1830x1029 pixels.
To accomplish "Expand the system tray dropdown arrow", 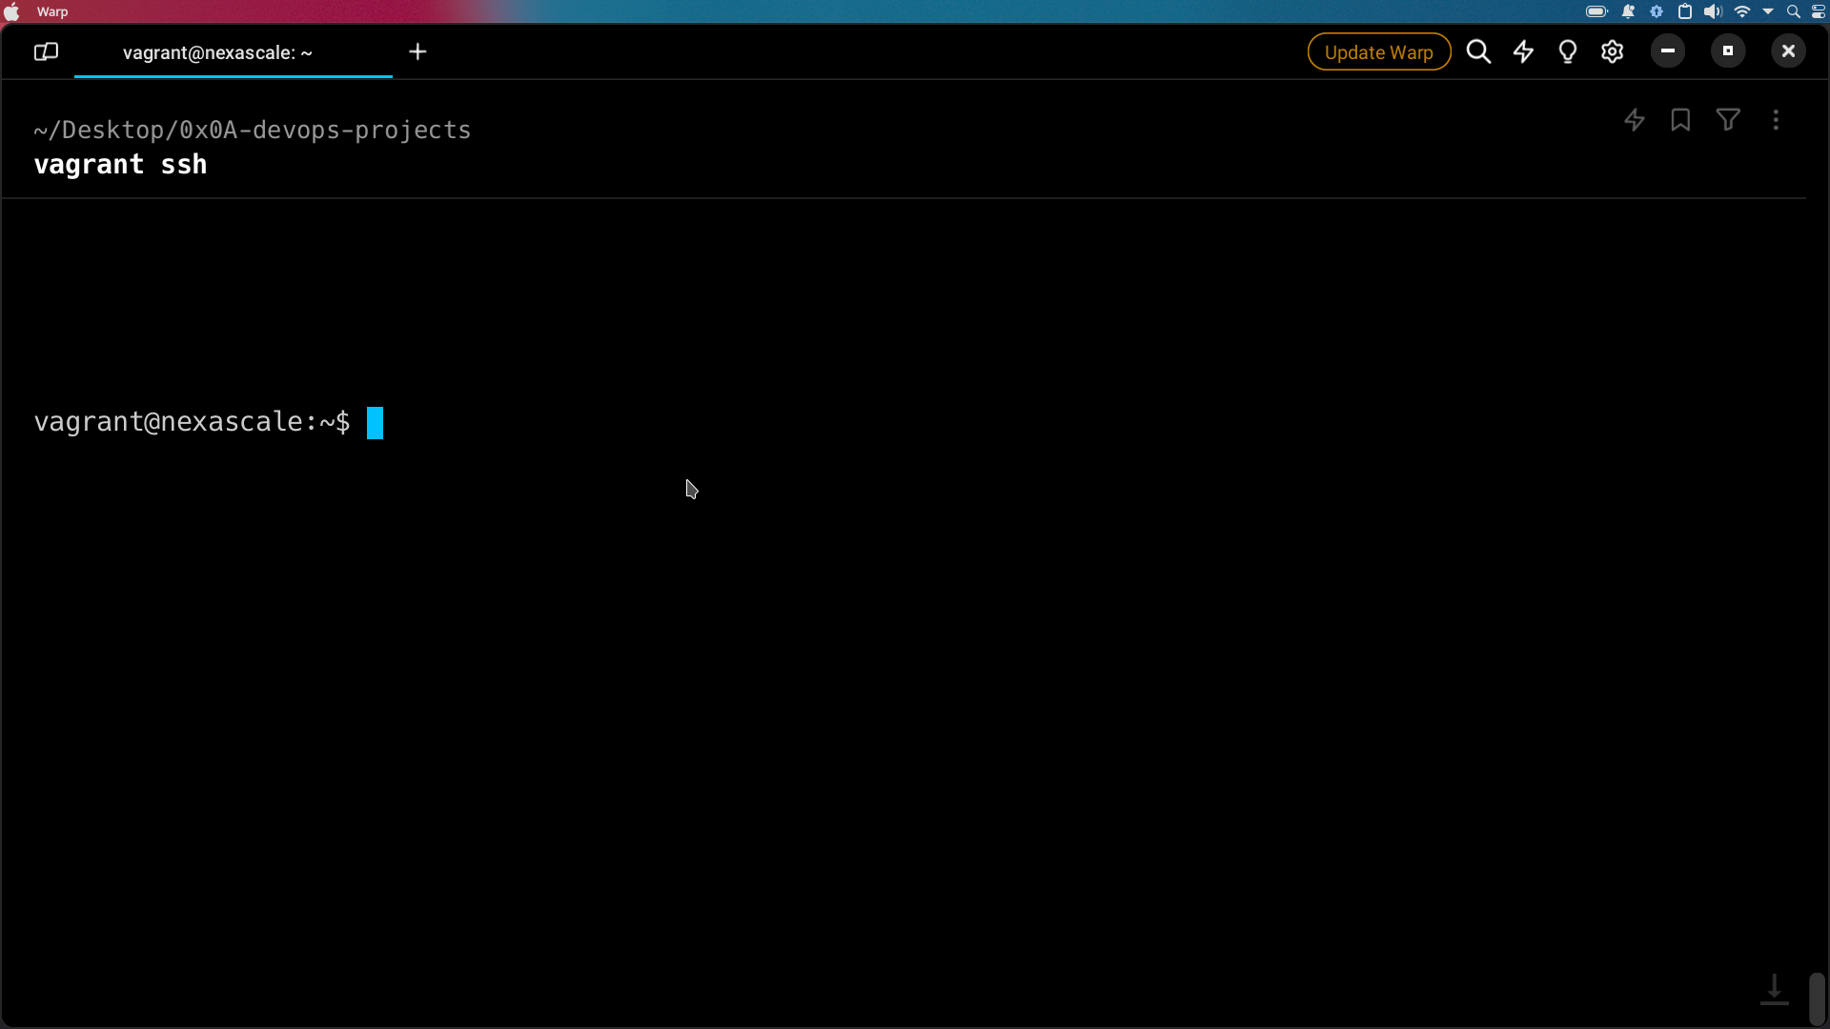I will click(1768, 11).
